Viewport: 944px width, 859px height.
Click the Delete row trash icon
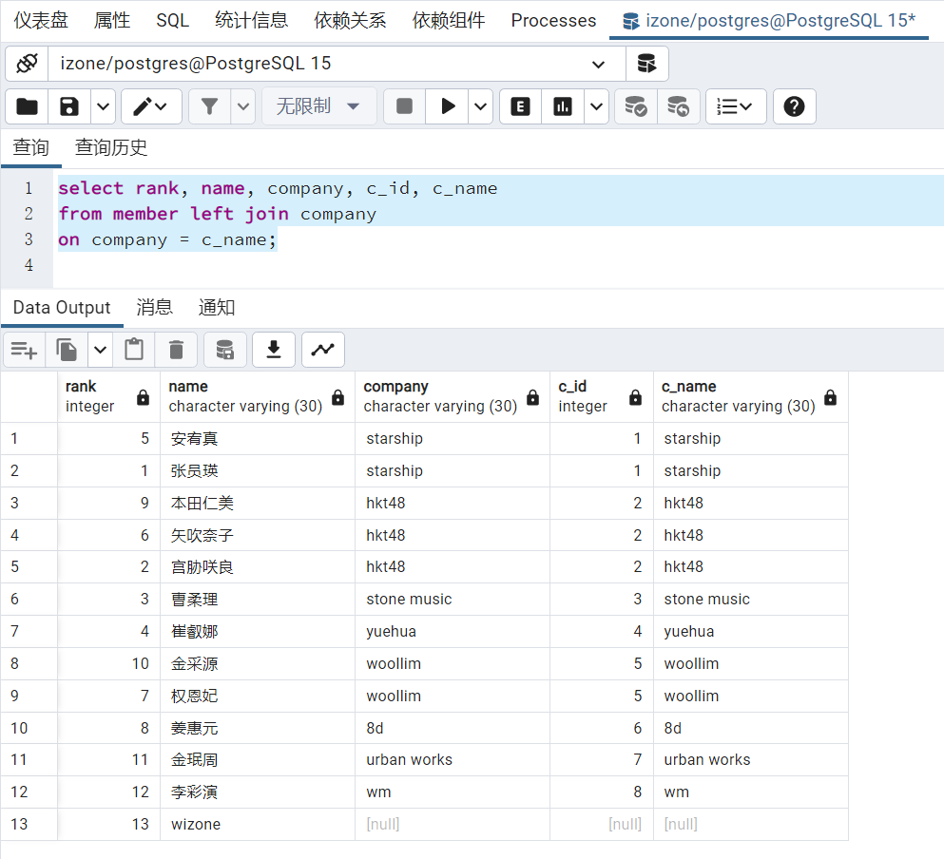click(176, 350)
